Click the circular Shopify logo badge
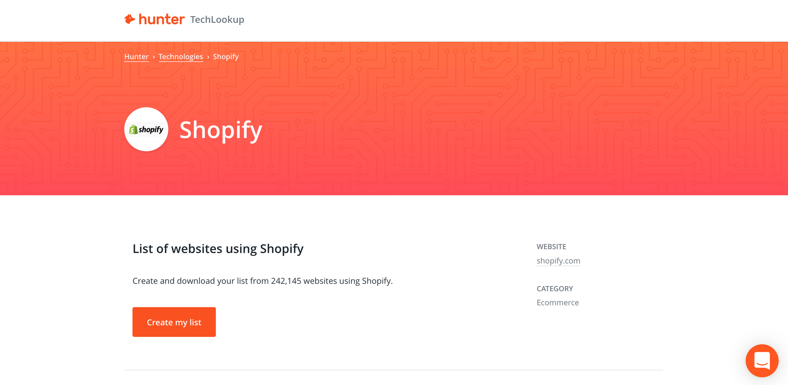 tap(146, 129)
